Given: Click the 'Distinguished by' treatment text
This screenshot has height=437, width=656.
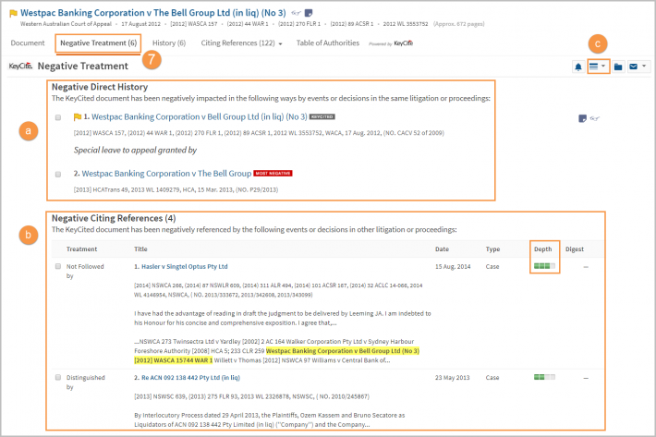Looking at the screenshot, I should click(85, 382).
